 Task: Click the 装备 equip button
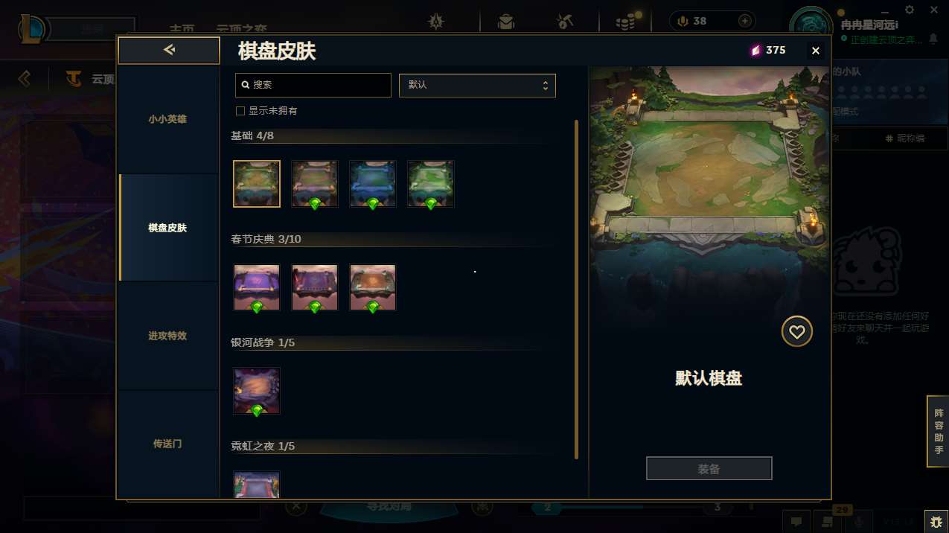click(x=709, y=469)
